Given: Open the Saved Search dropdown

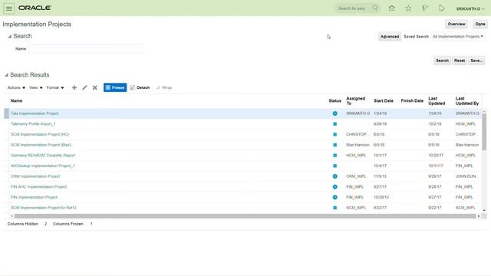Looking at the screenshot, I should click(457, 37).
